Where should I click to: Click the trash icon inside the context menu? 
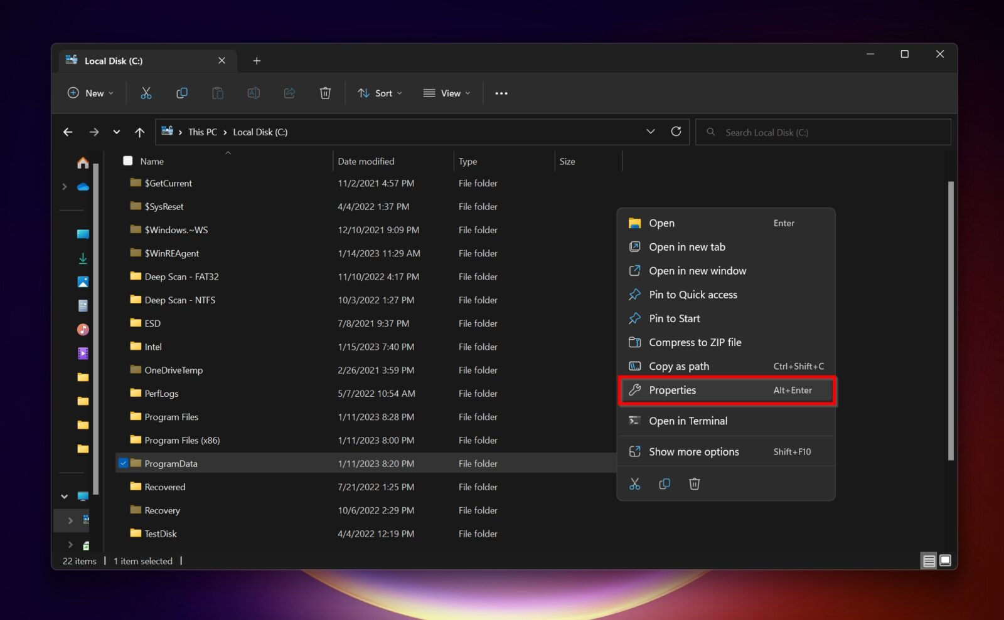(695, 483)
